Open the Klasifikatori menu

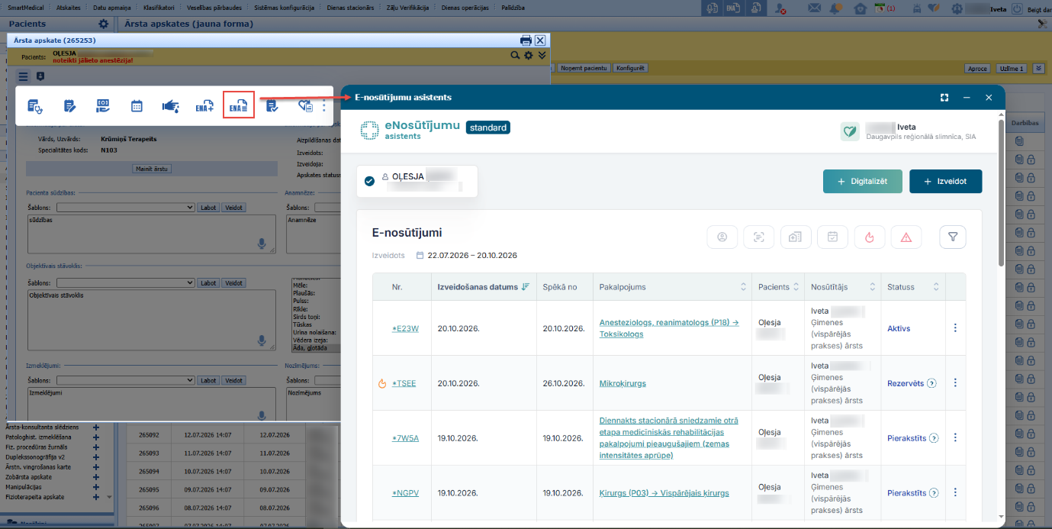[x=159, y=7]
